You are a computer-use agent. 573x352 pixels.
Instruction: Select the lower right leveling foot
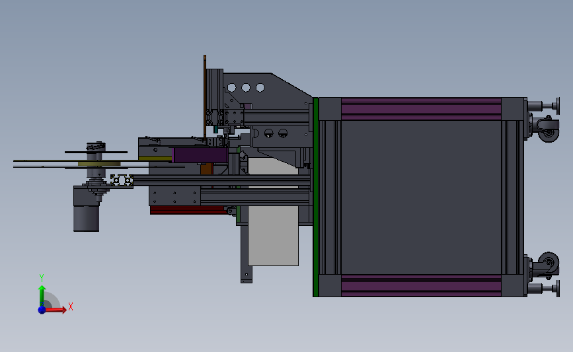(544, 289)
